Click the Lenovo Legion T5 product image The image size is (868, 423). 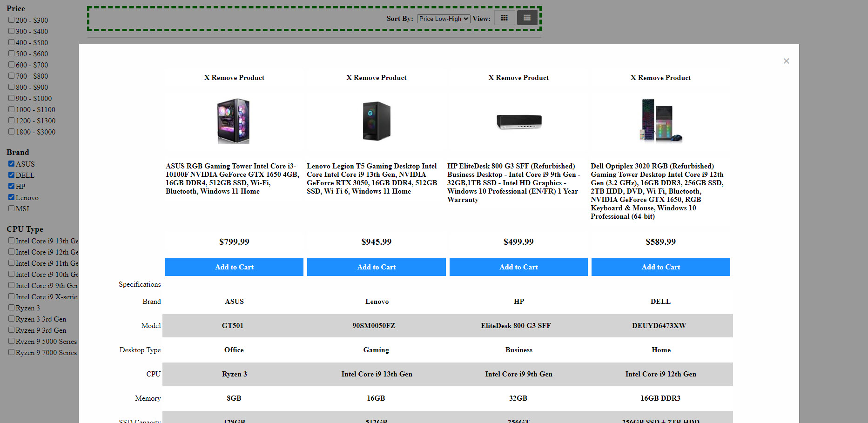376,121
